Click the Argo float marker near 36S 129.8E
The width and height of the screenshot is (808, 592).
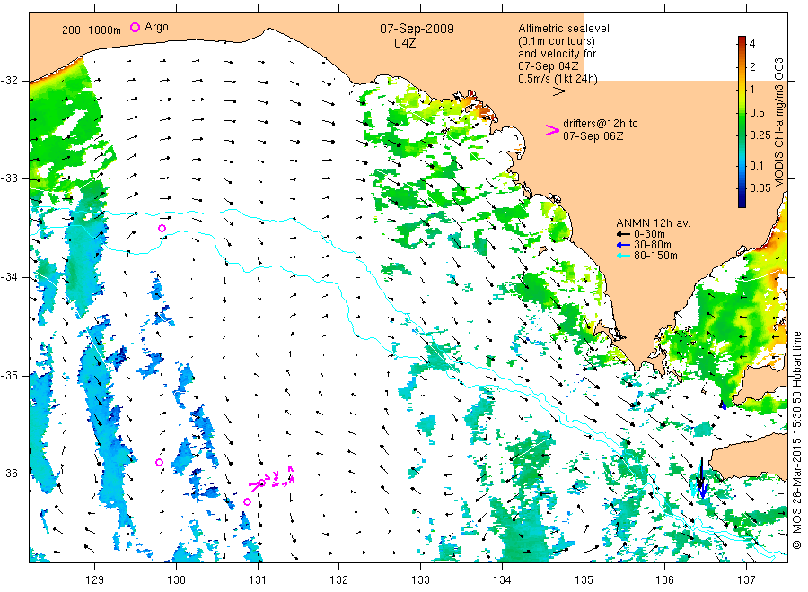(x=159, y=462)
